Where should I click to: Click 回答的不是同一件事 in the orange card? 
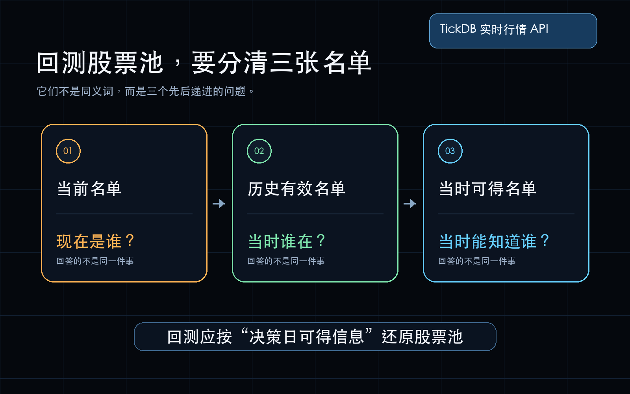(95, 261)
